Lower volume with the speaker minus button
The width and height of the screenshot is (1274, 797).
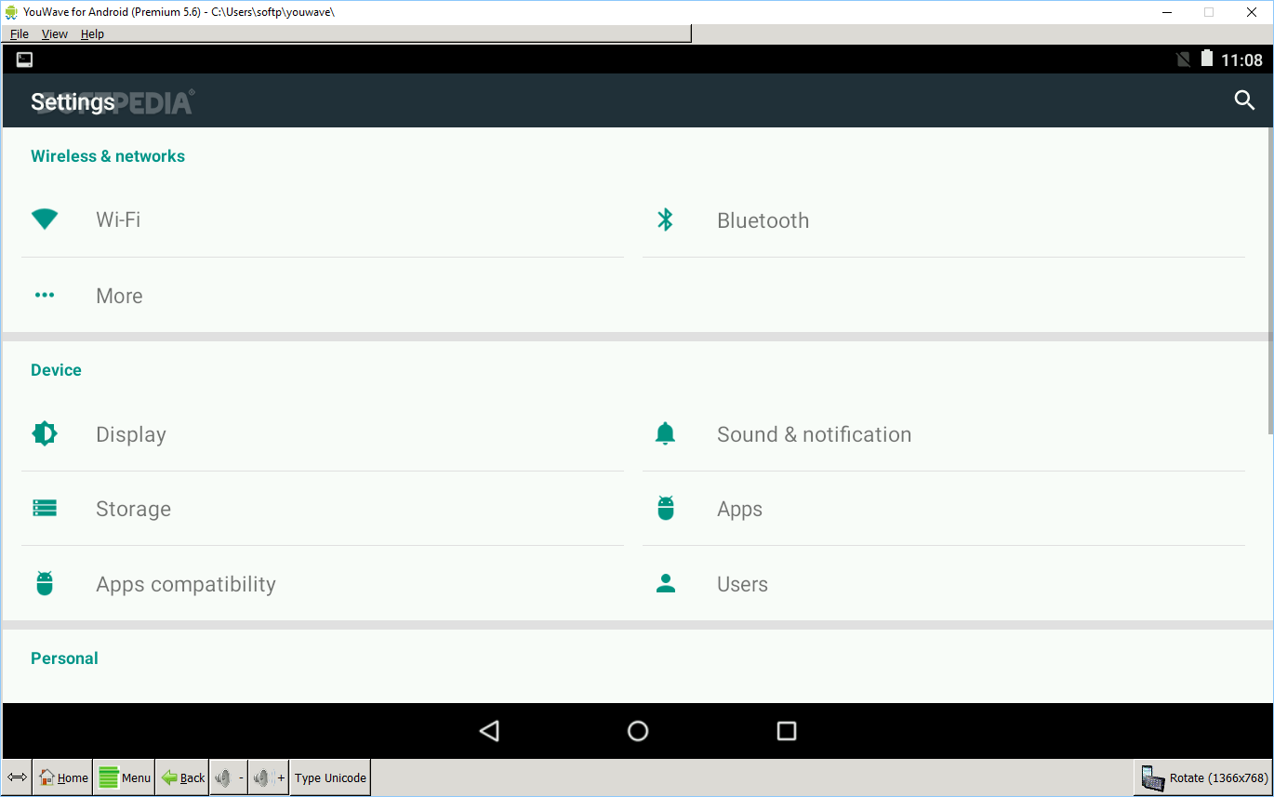point(229,777)
